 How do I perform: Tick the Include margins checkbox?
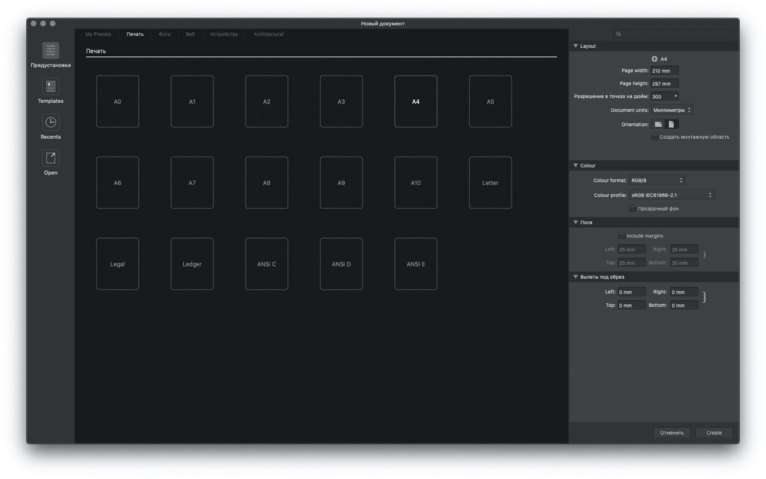coord(621,236)
